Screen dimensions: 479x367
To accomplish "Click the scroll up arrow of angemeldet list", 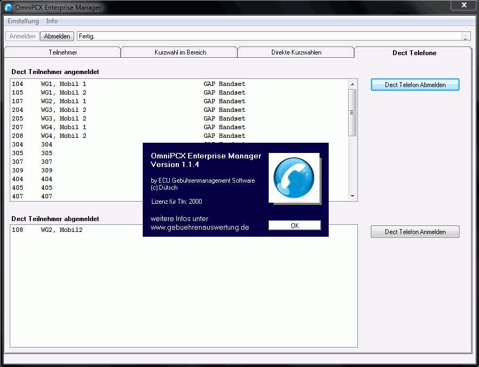I will (352, 84).
